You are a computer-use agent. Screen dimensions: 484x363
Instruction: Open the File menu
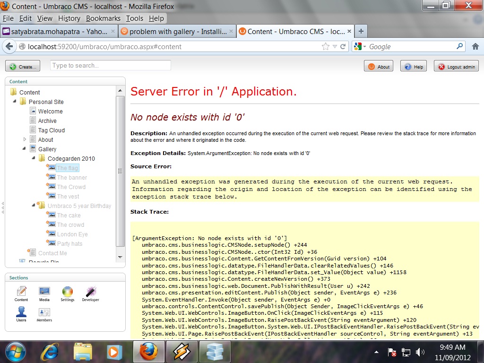(8, 18)
